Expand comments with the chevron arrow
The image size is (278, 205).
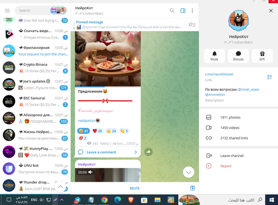click(136, 152)
